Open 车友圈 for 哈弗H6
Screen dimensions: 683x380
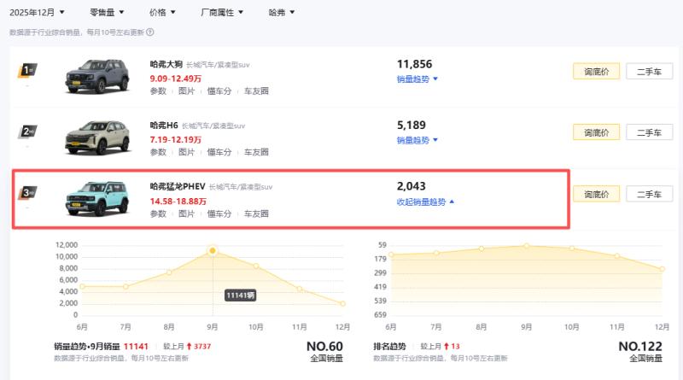[256, 152]
